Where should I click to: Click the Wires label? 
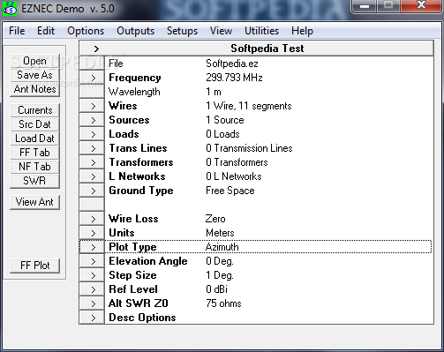coord(123,106)
